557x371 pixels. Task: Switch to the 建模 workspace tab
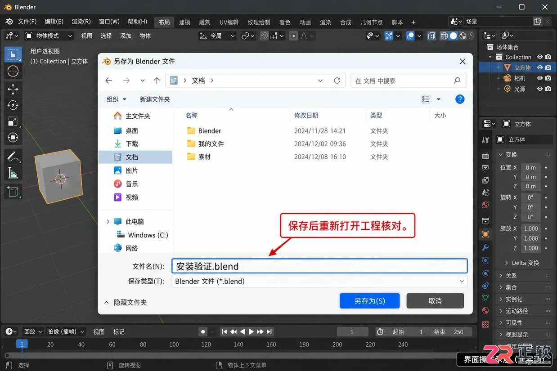click(184, 22)
